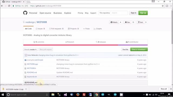Open the first Arduino IDE taskbar icon

pyautogui.click(x=103, y=95)
